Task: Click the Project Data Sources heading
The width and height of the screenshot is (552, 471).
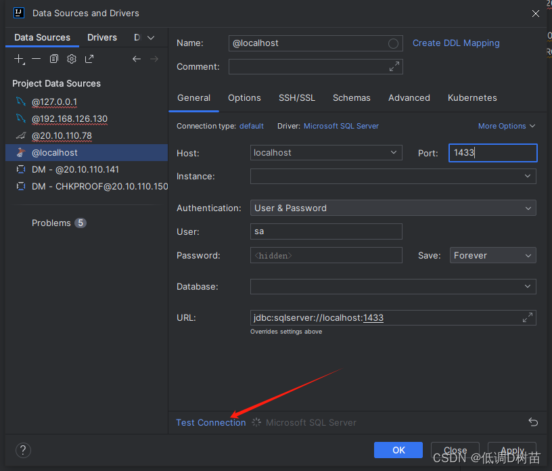Action: (x=56, y=83)
